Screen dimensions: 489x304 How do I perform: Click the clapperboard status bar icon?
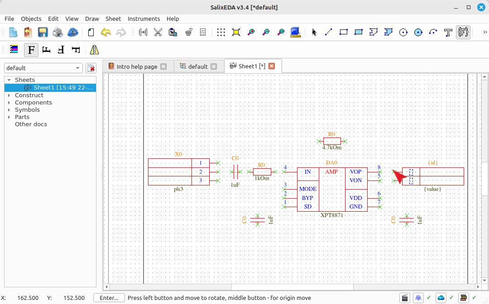coord(405,298)
